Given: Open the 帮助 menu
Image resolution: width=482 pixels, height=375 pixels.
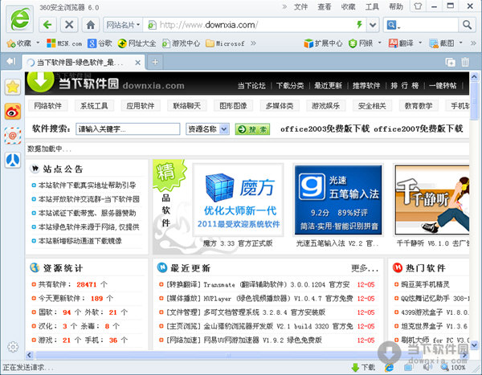Looking at the screenshot, I should (396, 6).
